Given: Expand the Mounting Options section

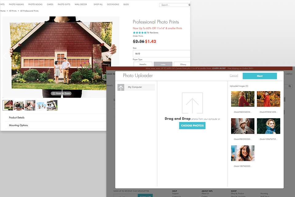Looking at the screenshot, I should 18,125.
